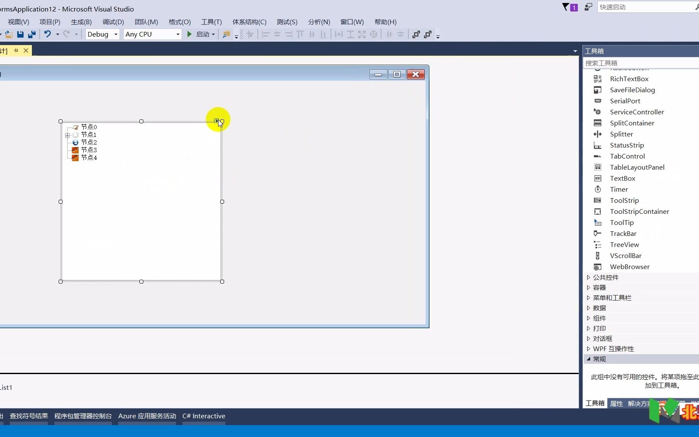The height and width of the screenshot is (437, 699).
Task: Click the Bring to Front icon
Action: coord(416,34)
